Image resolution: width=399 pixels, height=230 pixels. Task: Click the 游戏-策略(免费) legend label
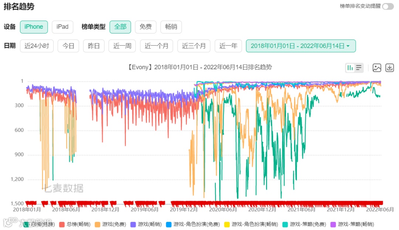click(x=308, y=224)
